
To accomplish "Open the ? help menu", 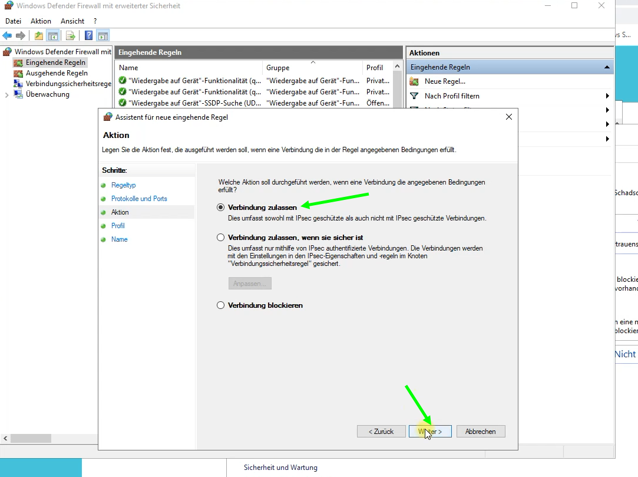I will tap(95, 21).
